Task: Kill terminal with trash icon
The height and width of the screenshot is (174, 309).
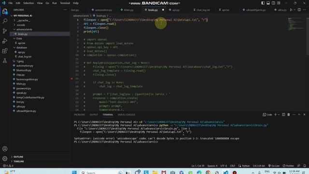Action: [289, 115]
